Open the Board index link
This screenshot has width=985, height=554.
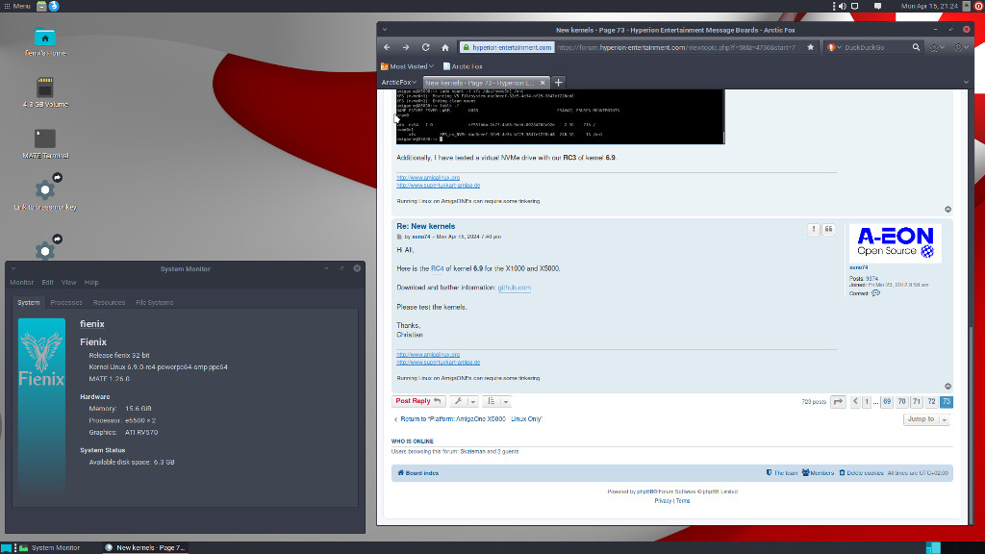coord(418,473)
